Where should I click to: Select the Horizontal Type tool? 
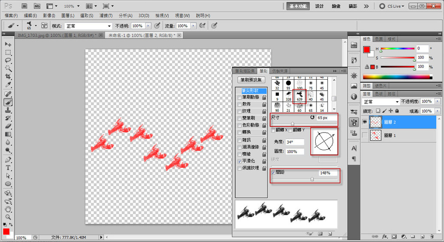coord(8,168)
